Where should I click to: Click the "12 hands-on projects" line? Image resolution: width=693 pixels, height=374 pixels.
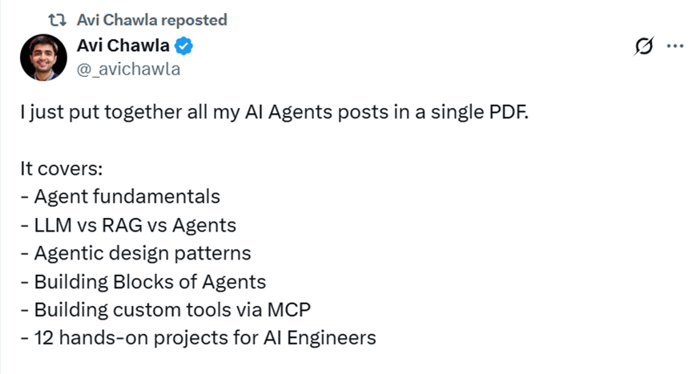pos(198,338)
